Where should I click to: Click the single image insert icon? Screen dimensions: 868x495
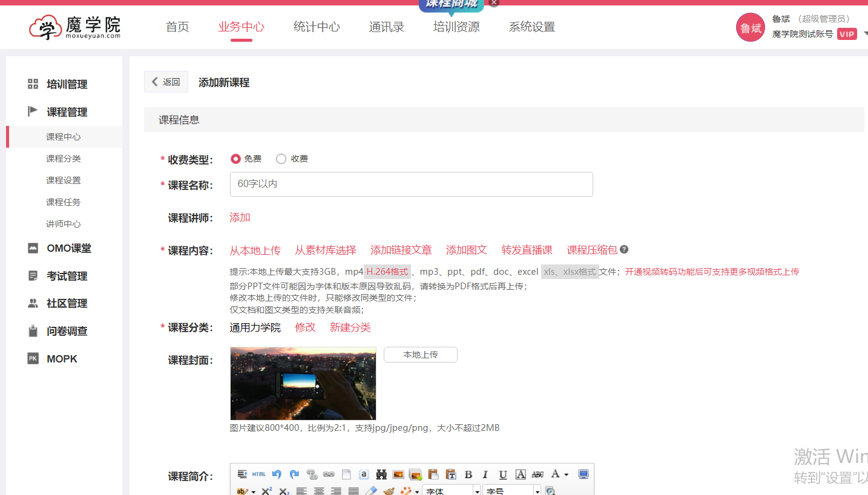pos(398,474)
